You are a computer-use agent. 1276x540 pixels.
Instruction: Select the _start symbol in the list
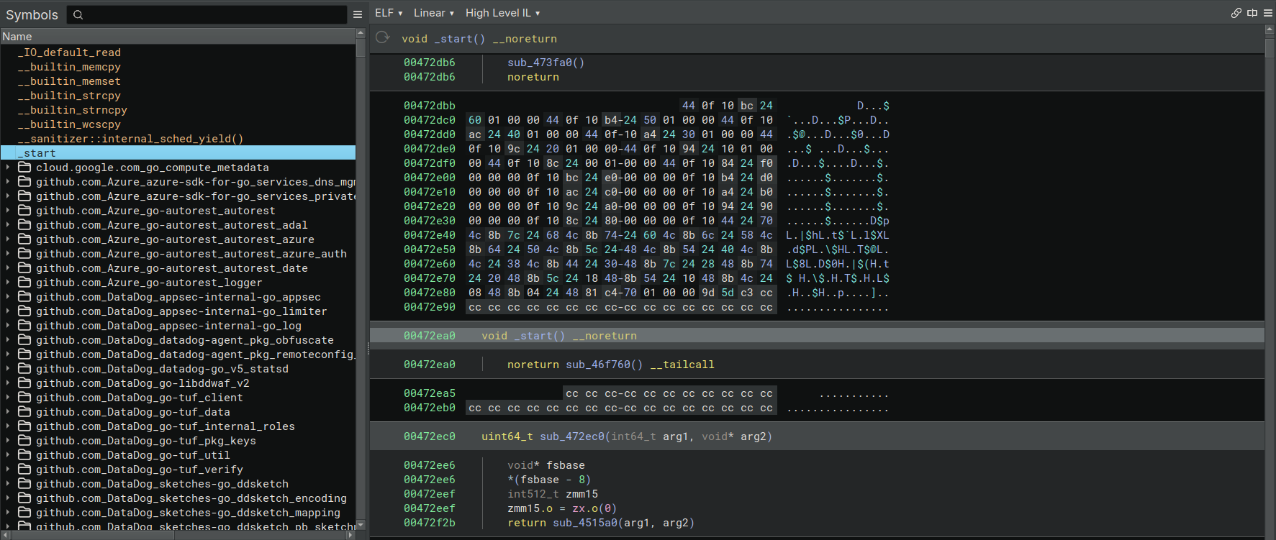pyautogui.click(x=40, y=153)
